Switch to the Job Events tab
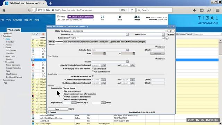The height and width of the screenshot is (125, 222). (104, 42)
